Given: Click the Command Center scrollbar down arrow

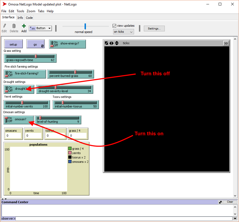Looking at the screenshot, I should [235, 214].
